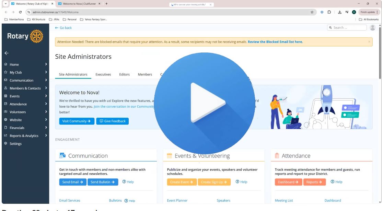
Task: Focus the Search input field
Action: (347, 27)
